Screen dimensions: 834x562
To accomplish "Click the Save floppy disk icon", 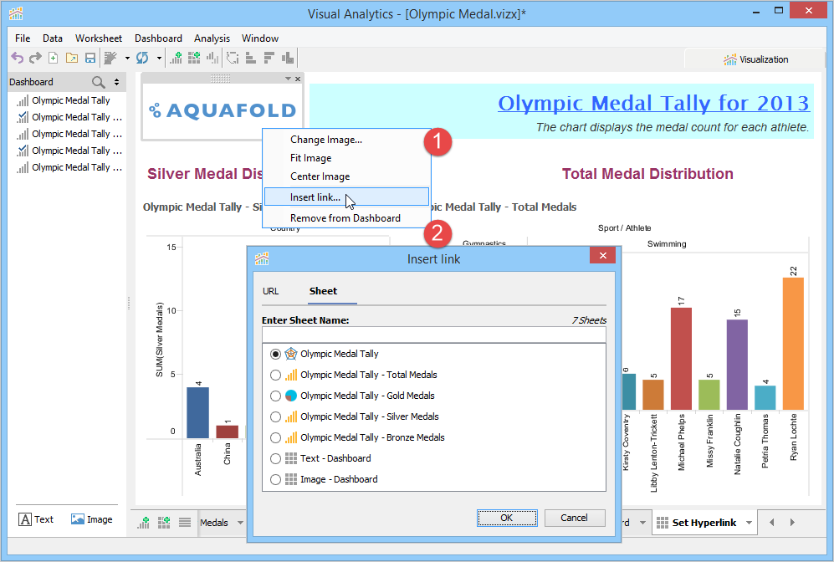I will [90, 58].
